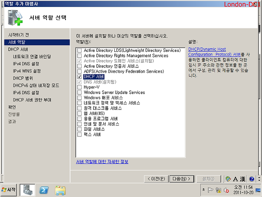Viewport: 262px width, 197px height.
Task: Show hidden tray icons arrow
Action: tap(203, 190)
